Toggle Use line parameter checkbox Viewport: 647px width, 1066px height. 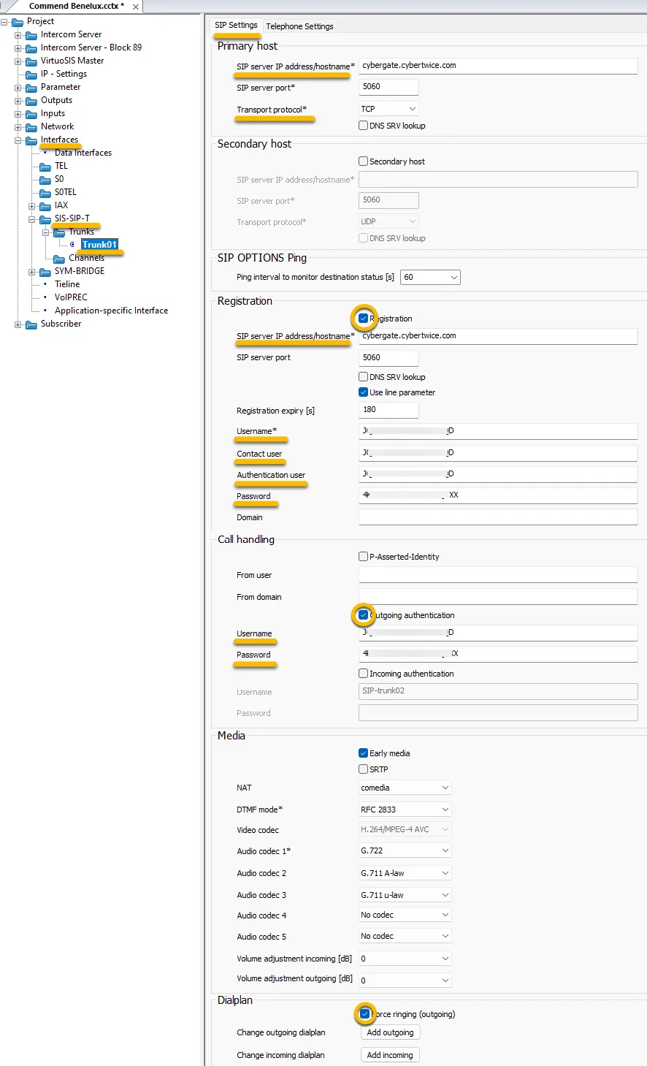[x=363, y=392]
